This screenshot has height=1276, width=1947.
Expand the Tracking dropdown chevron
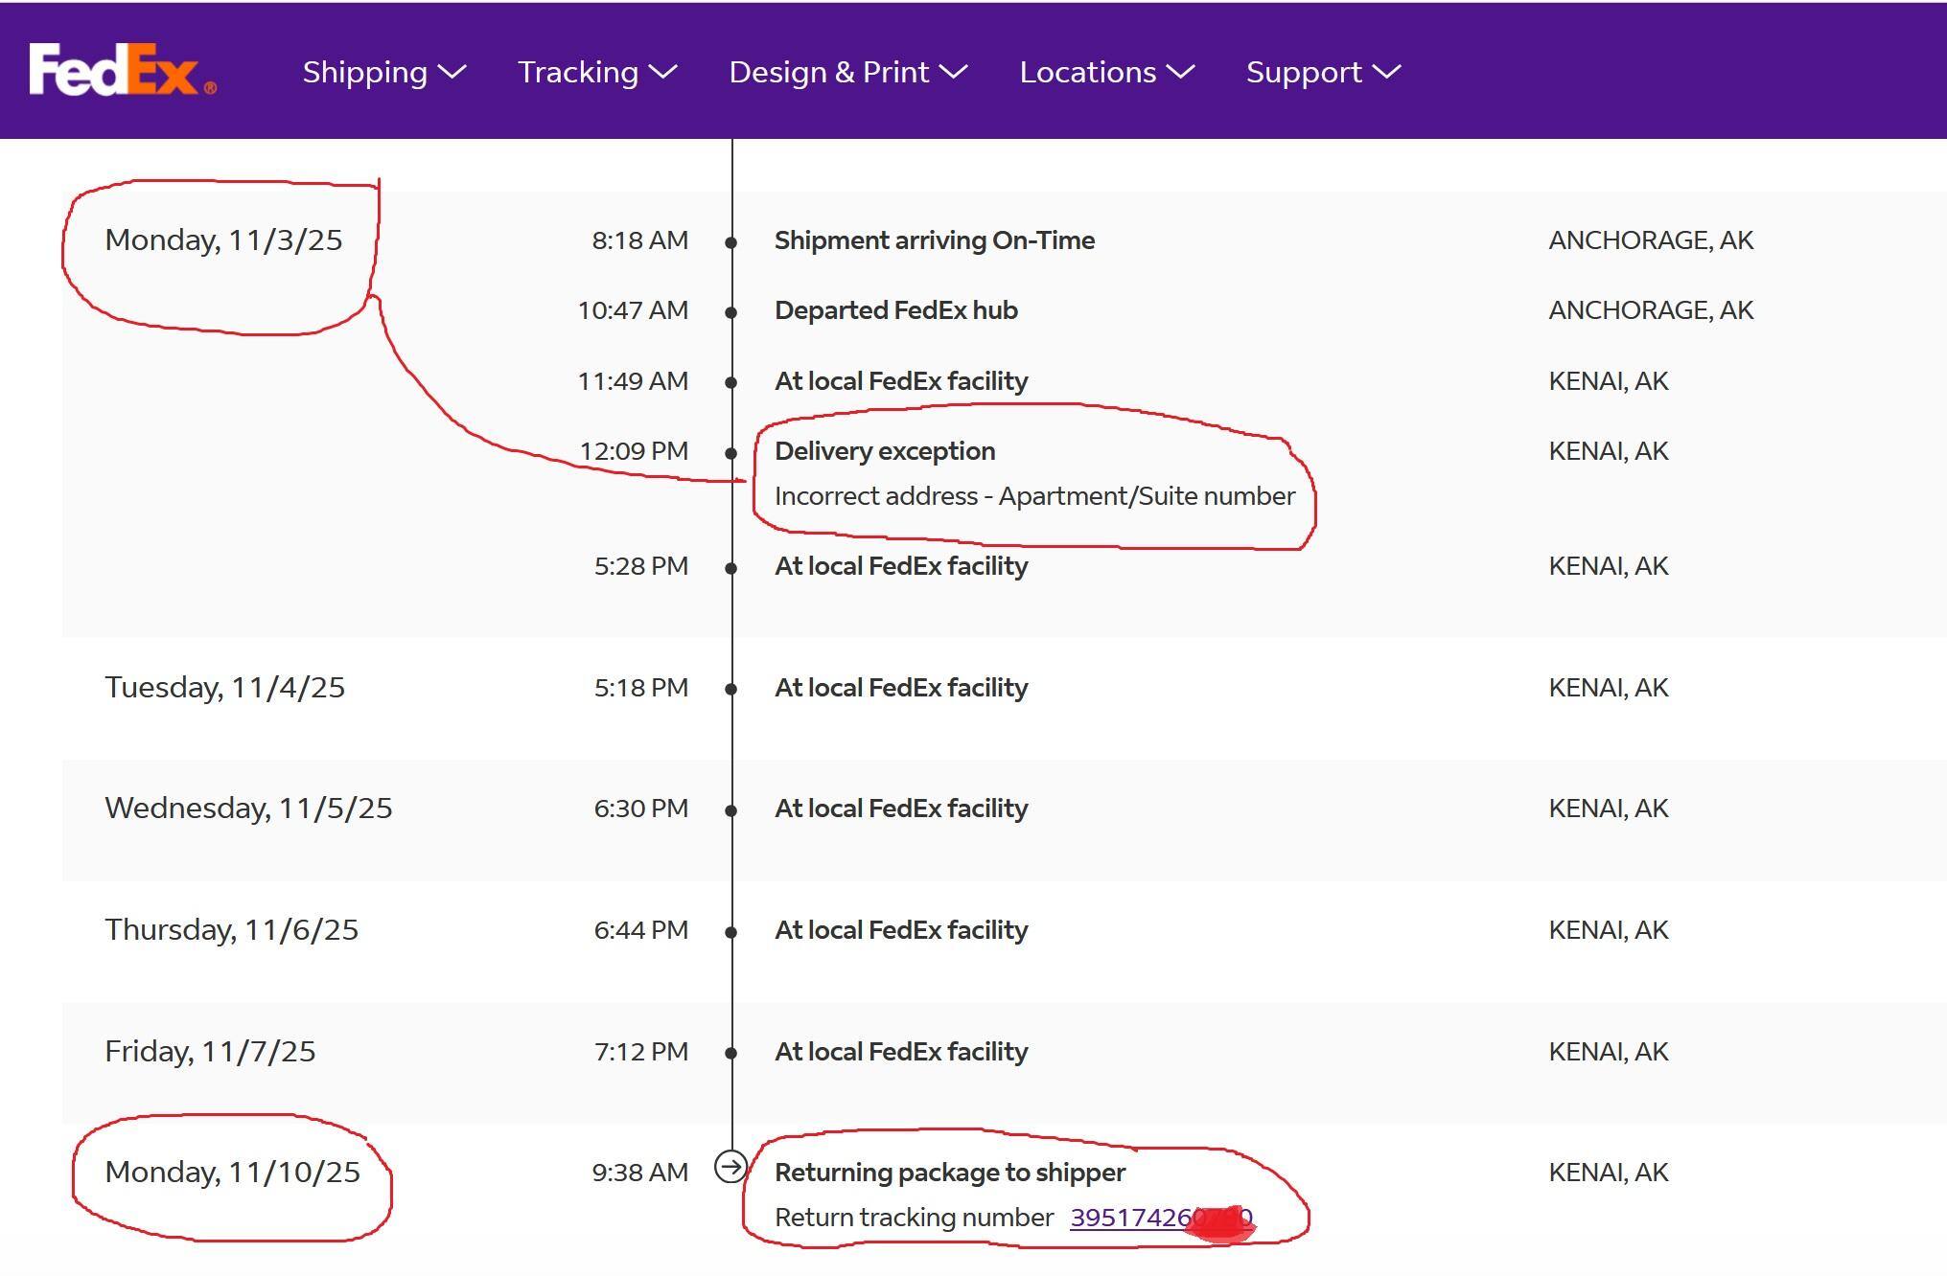[x=662, y=72]
